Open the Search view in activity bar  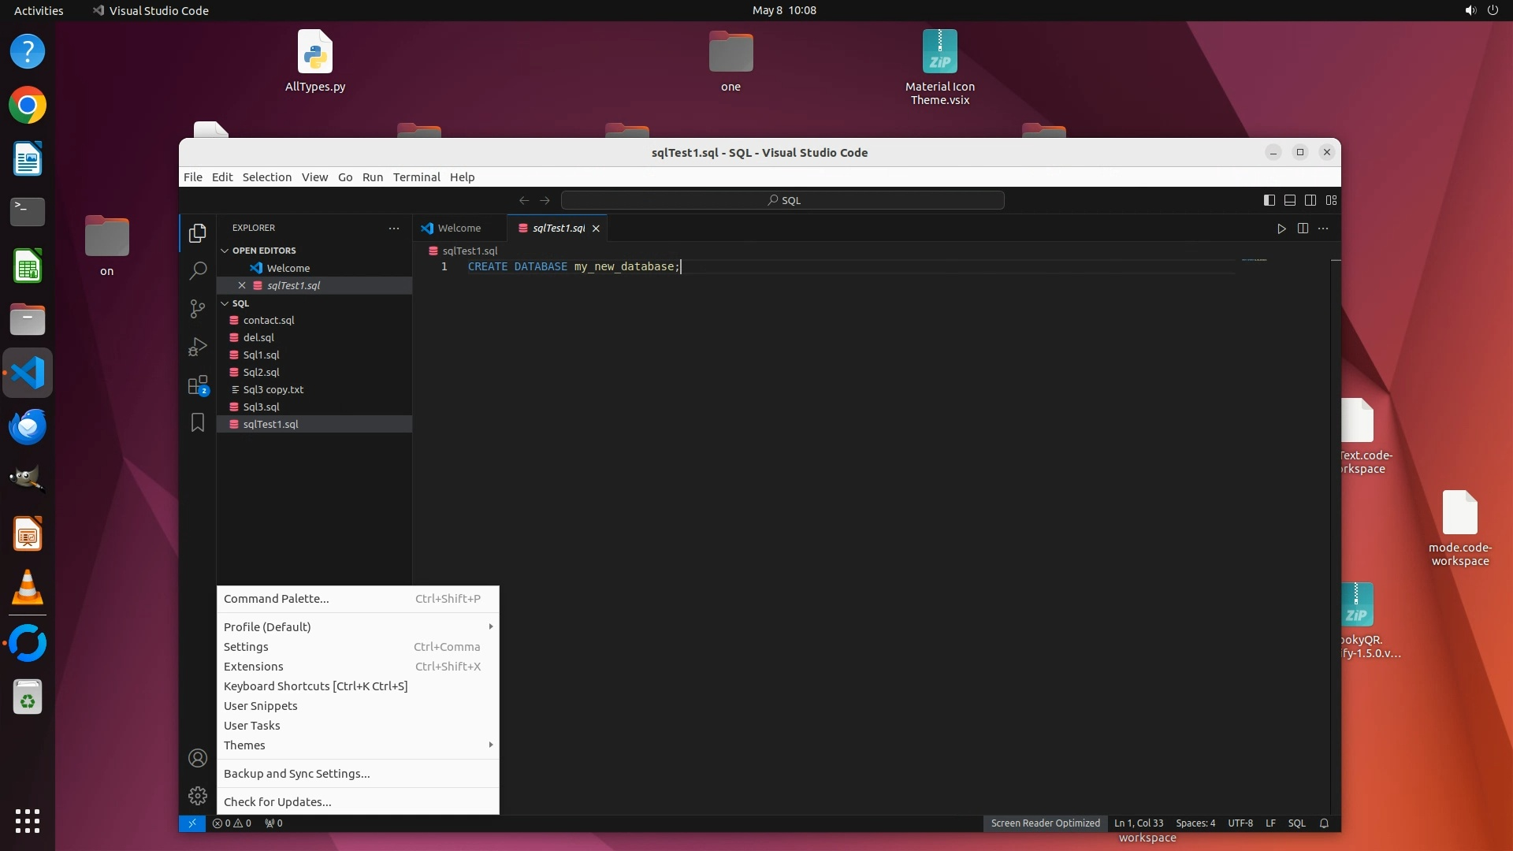(x=198, y=271)
